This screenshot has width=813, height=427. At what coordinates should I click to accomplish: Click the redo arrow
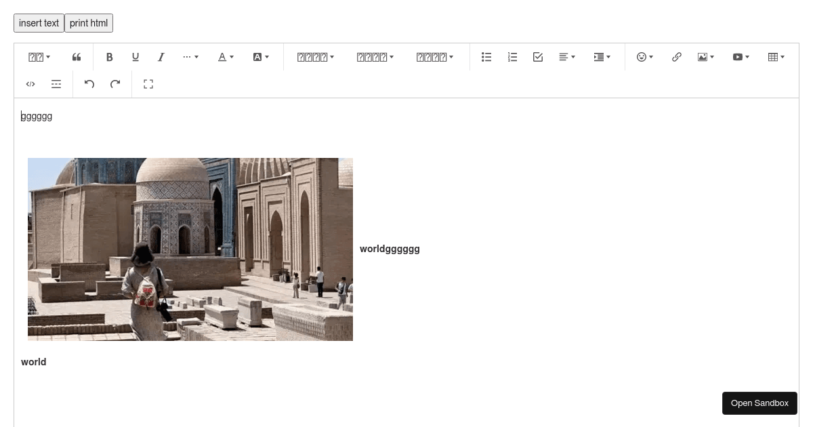pyautogui.click(x=115, y=84)
